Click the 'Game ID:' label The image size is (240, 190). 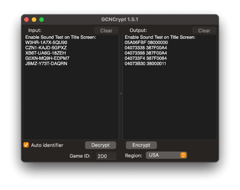coord(80,156)
